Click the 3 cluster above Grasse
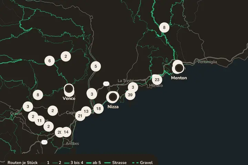This screenshot has width=248, height=165. [28, 107]
